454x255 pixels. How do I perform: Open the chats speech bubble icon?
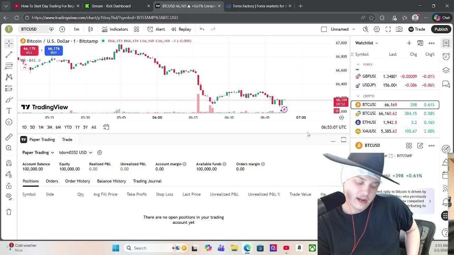(x=446, y=84)
